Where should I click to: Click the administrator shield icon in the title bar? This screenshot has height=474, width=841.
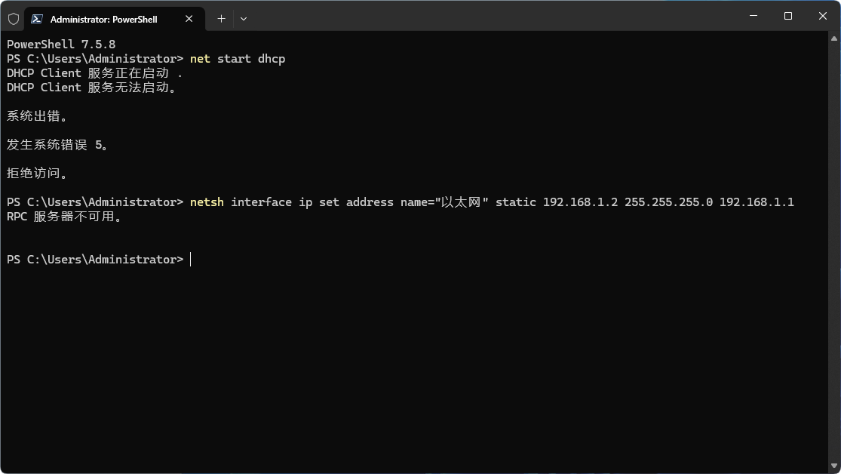[14, 20]
